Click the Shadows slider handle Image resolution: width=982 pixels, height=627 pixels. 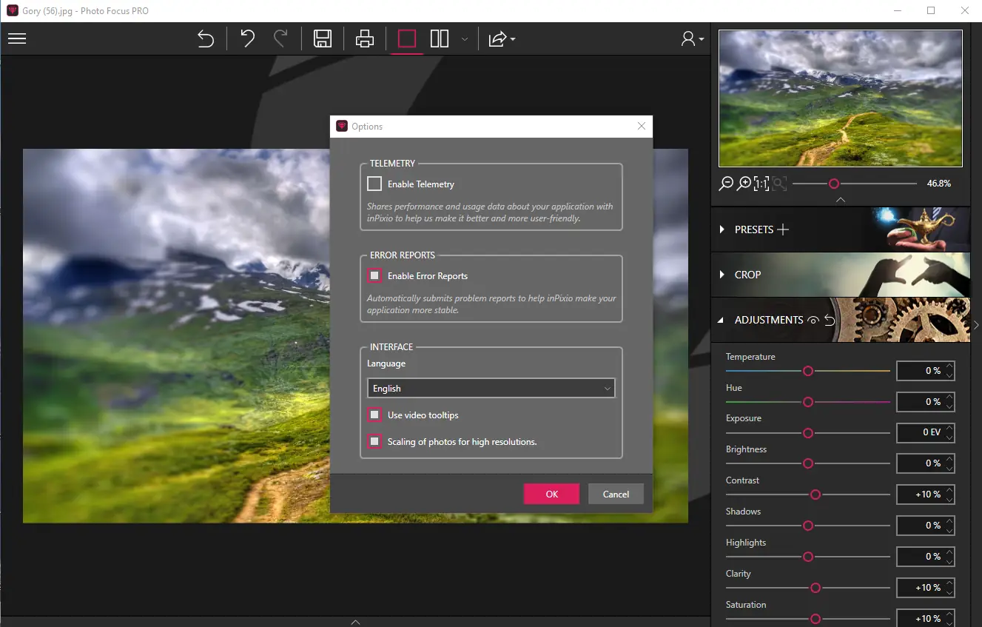click(808, 526)
